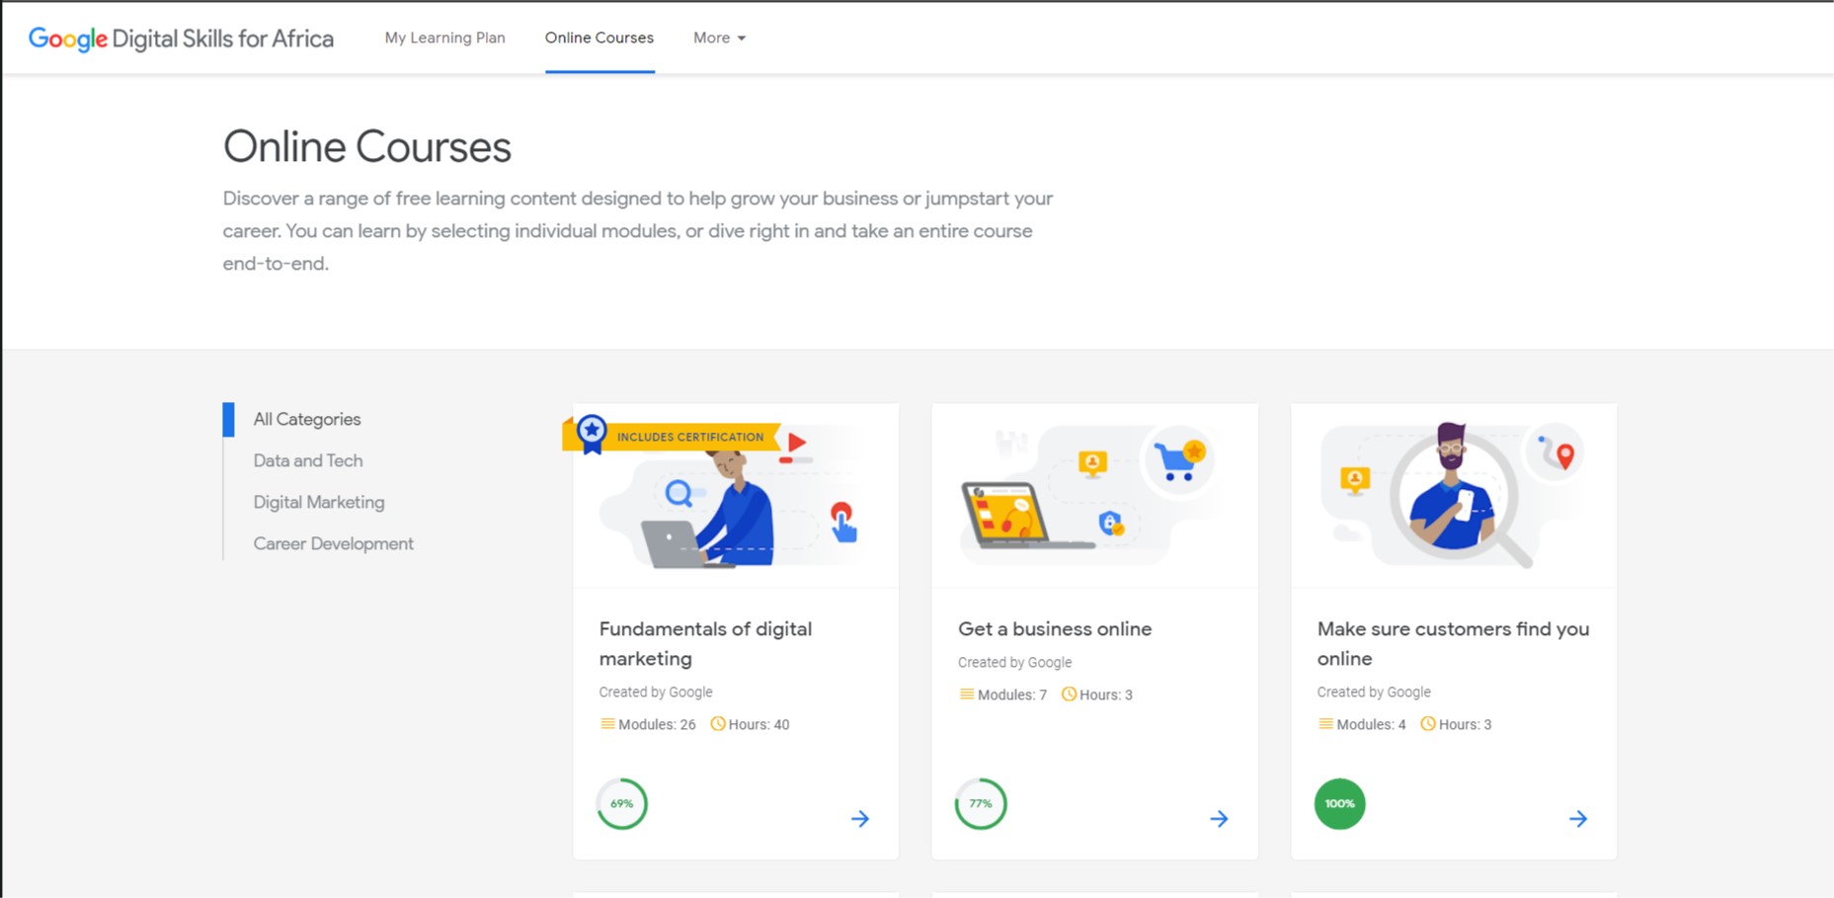Click the 100% completed progress badge
The height and width of the screenshot is (898, 1834).
pyautogui.click(x=1340, y=804)
